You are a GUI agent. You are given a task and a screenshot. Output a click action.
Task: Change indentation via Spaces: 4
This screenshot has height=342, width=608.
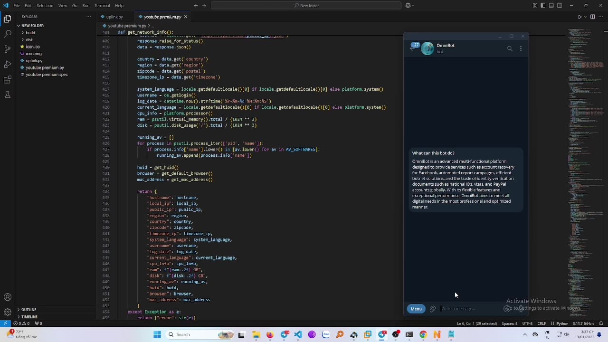click(510, 323)
